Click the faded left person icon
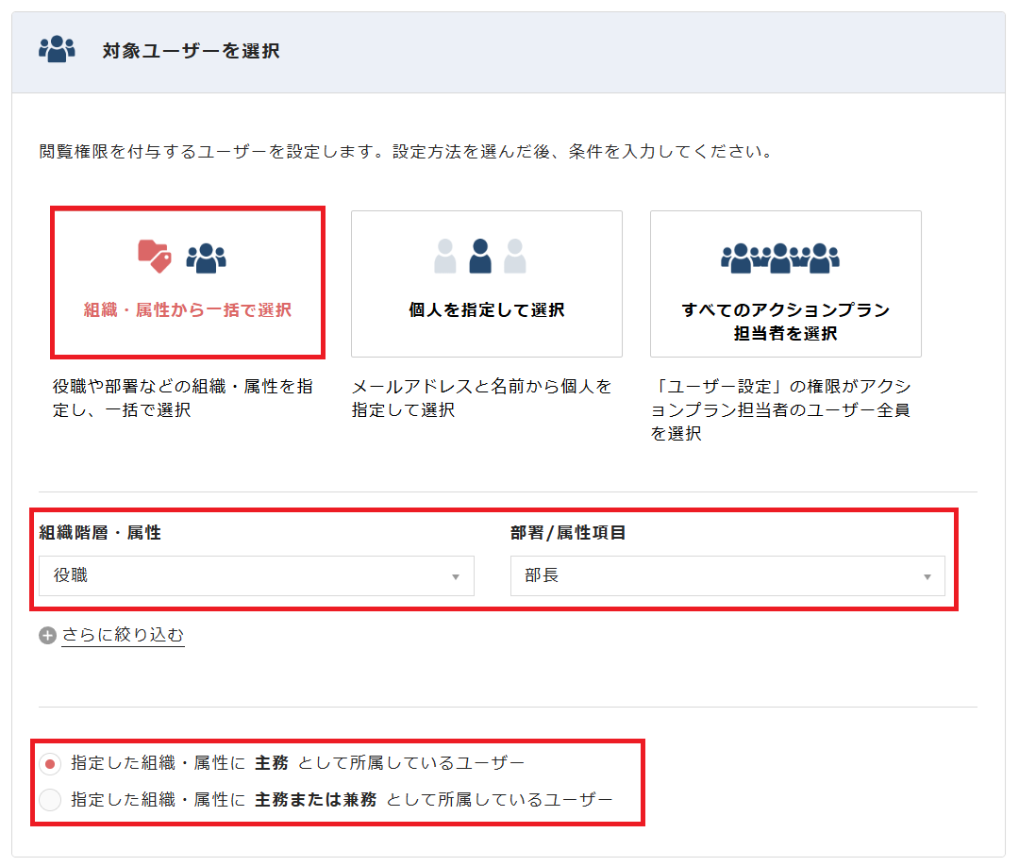 pyautogui.click(x=445, y=257)
